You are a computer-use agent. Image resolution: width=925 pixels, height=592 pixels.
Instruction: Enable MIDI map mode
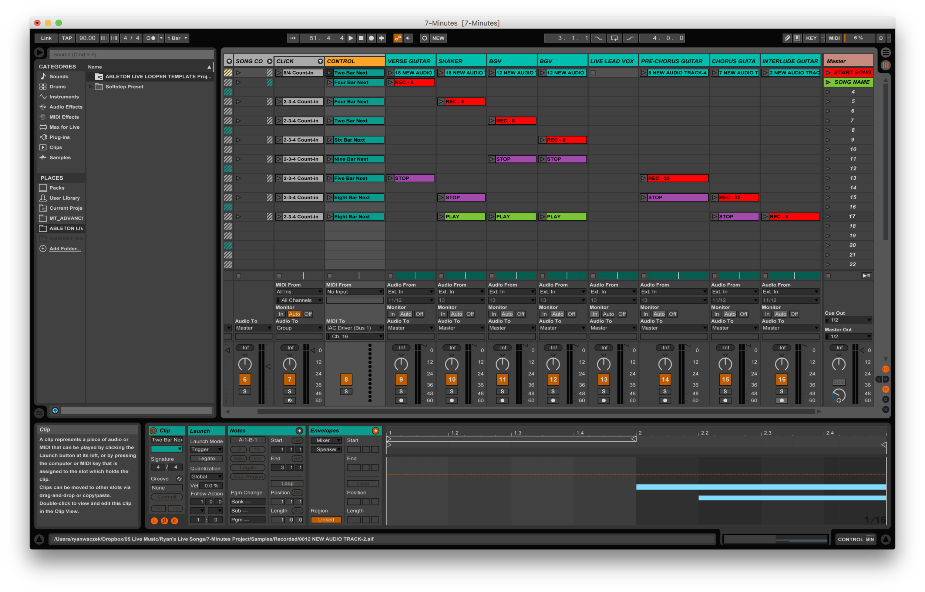pos(834,38)
